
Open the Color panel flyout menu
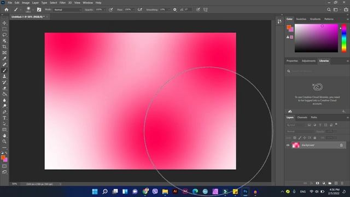pyautogui.click(x=348, y=19)
